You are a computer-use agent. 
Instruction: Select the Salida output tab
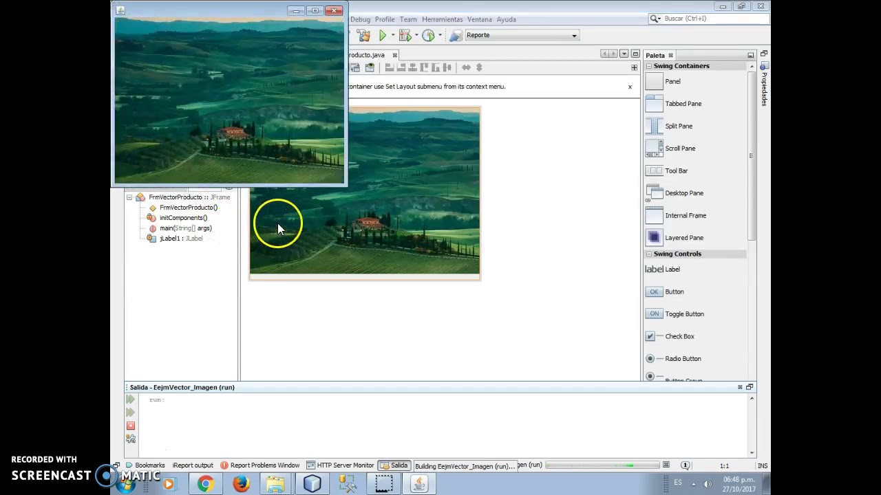tap(394, 465)
